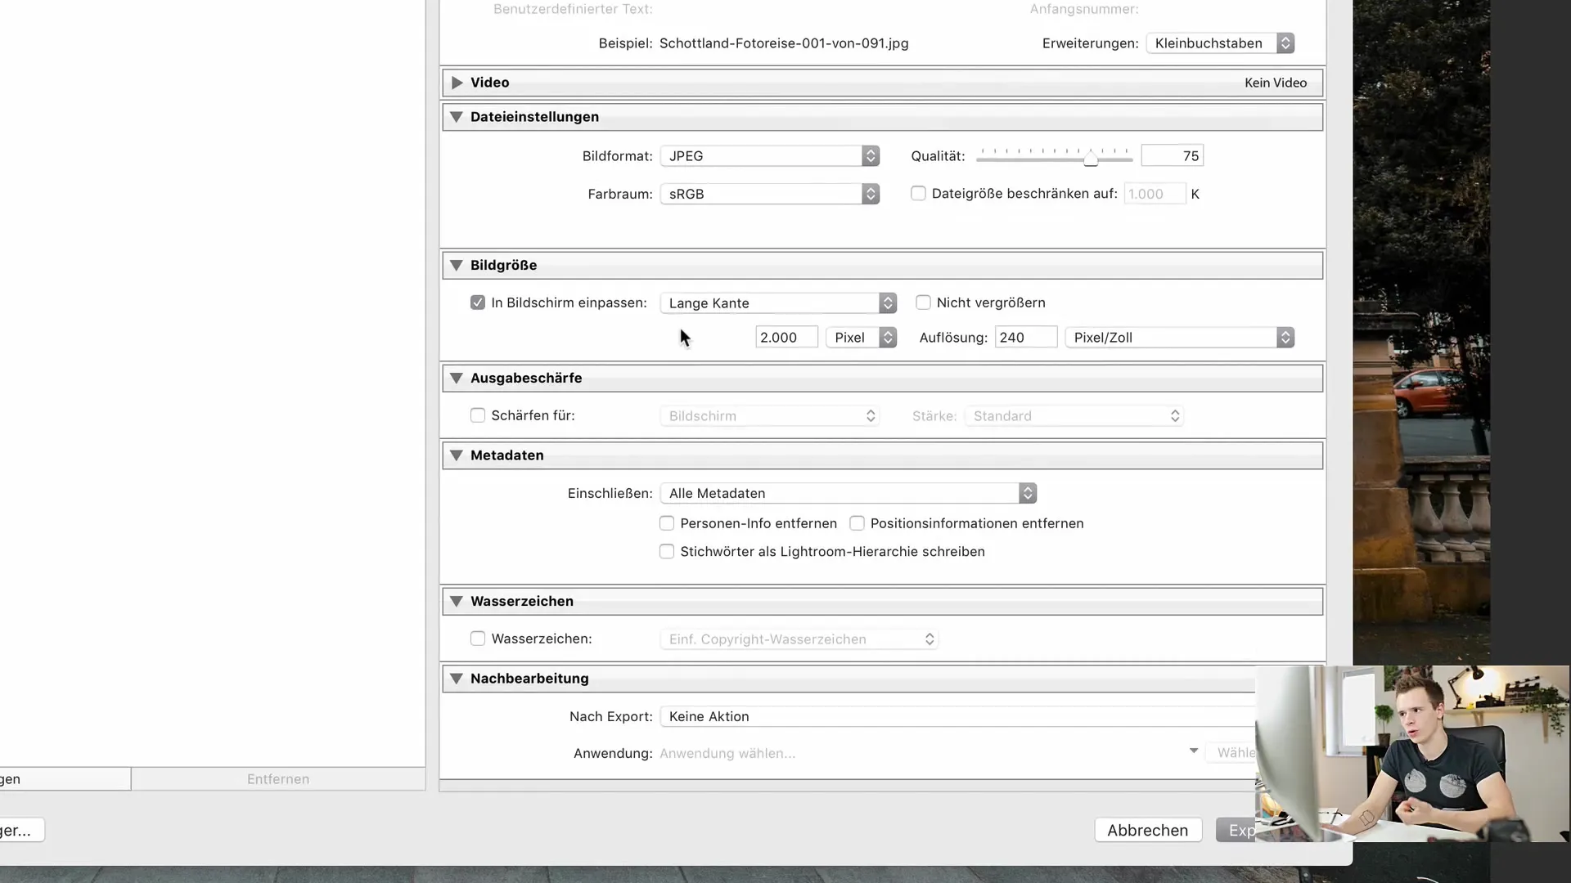Collapse the Nachbearbeitung section
The image size is (1571, 883).
coord(457,679)
